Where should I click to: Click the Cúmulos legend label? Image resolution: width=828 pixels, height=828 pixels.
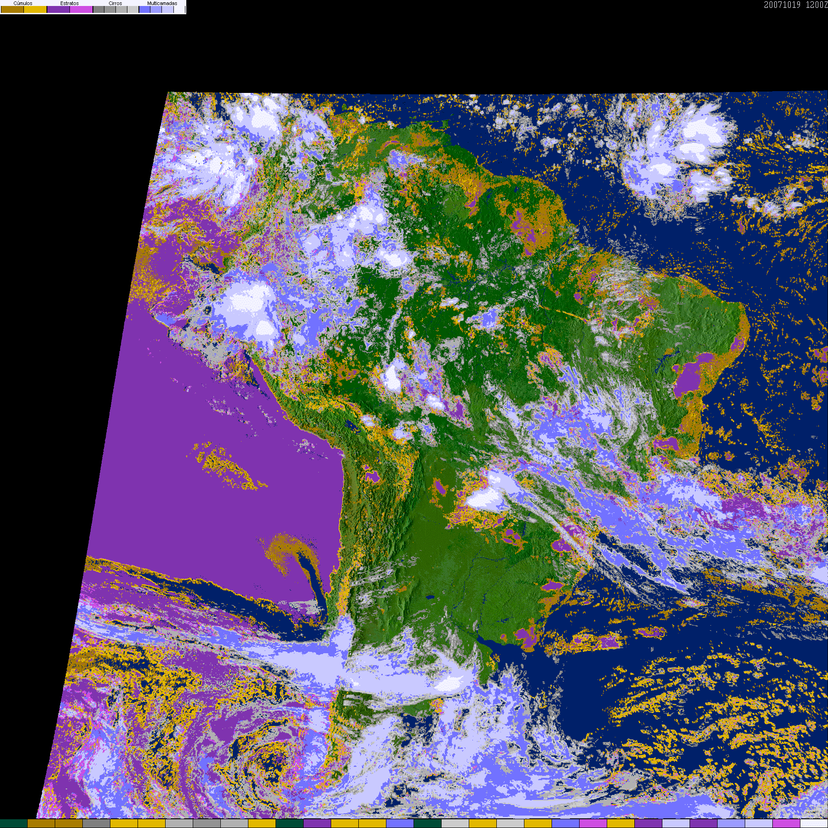pyautogui.click(x=23, y=3)
